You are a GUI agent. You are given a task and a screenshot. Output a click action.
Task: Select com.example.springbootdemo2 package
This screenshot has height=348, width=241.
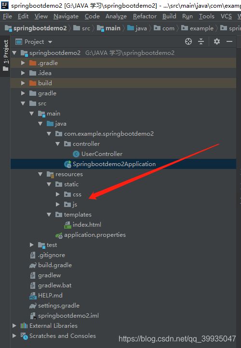click(x=109, y=134)
